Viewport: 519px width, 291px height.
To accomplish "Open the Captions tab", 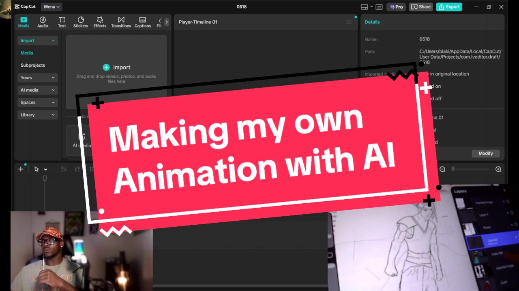I will click(x=143, y=22).
